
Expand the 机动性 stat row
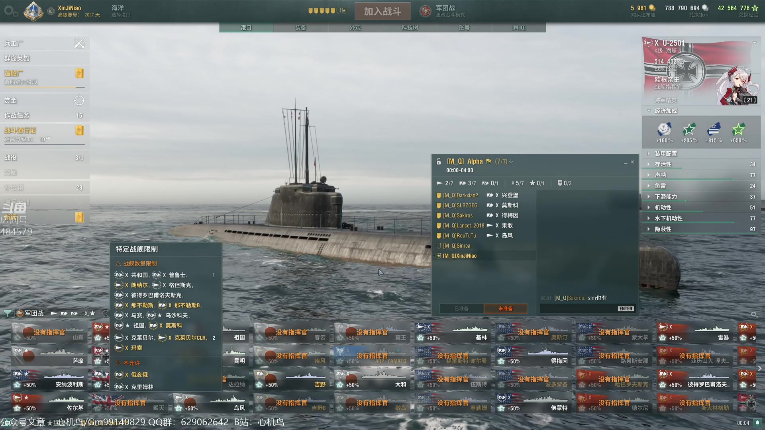click(701, 207)
